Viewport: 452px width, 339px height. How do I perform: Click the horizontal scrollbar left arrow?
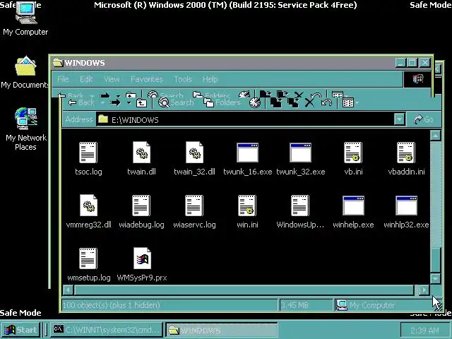click(68, 290)
